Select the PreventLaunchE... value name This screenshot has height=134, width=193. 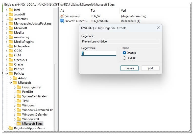(x=76, y=21)
